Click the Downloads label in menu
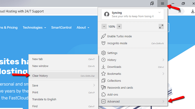The width and height of the screenshot is (195, 109). [114, 67]
